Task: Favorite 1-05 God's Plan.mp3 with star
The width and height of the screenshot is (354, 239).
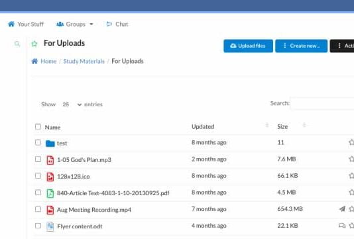Action: pyautogui.click(x=351, y=159)
